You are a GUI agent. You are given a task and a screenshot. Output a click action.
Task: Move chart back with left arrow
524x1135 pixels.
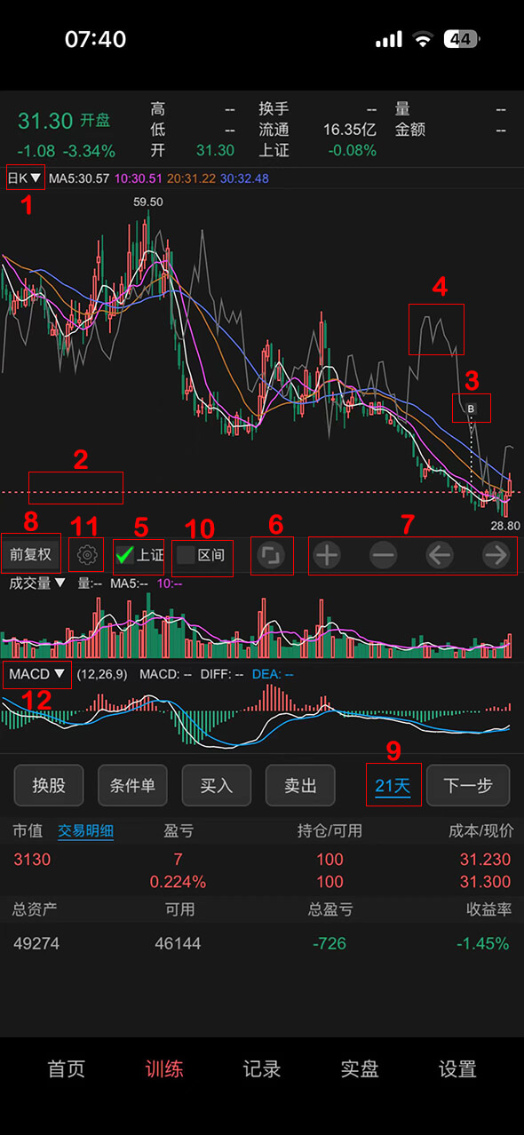[x=440, y=556]
